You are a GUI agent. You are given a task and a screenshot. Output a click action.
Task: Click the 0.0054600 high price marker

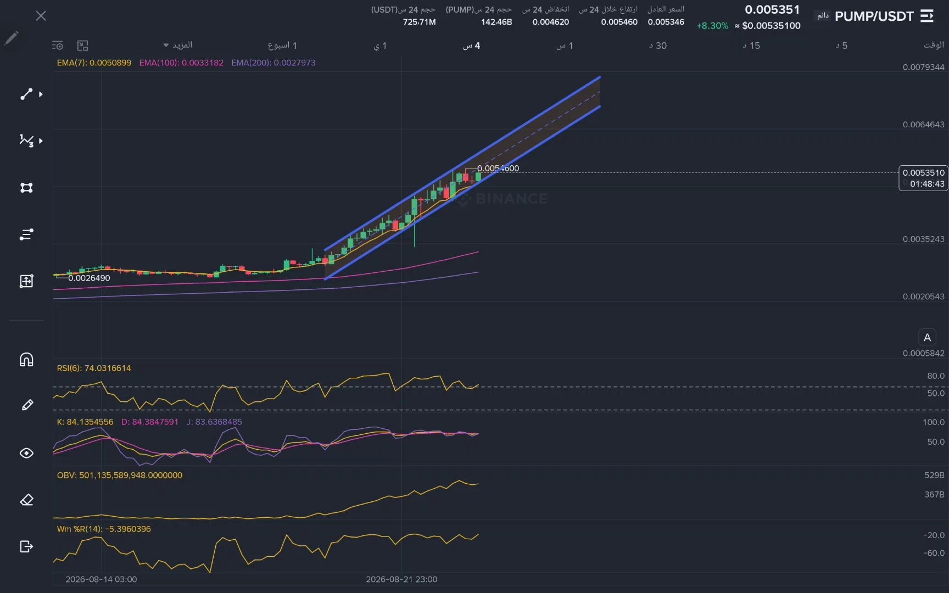(x=498, y=169)
